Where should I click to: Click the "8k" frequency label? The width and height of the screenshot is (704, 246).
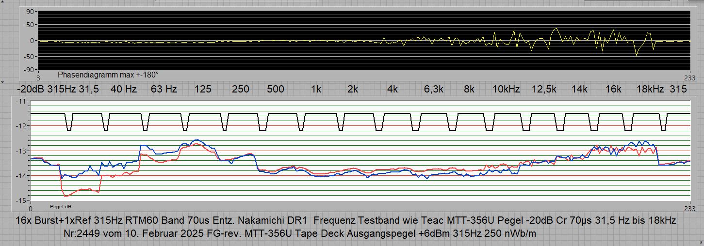469,89
